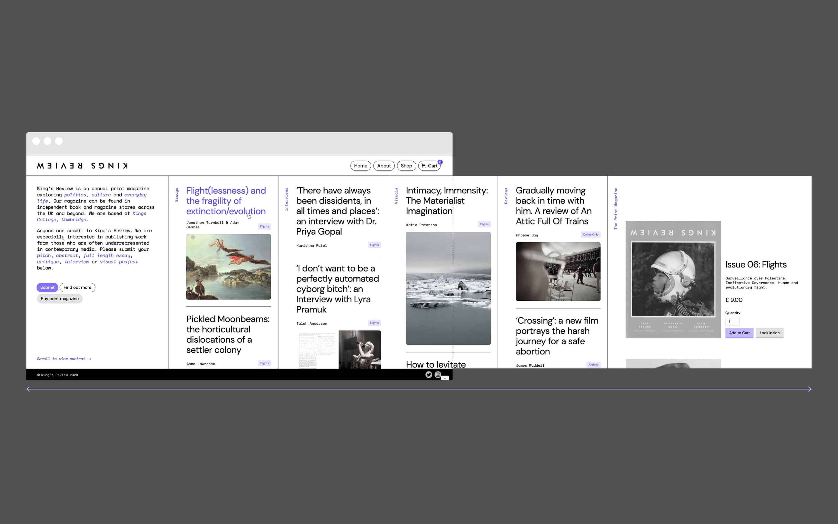Click the Flights tag beside Katie Paterson
The width and height of the screenshot is (838, 524).
tap(484, 224)
